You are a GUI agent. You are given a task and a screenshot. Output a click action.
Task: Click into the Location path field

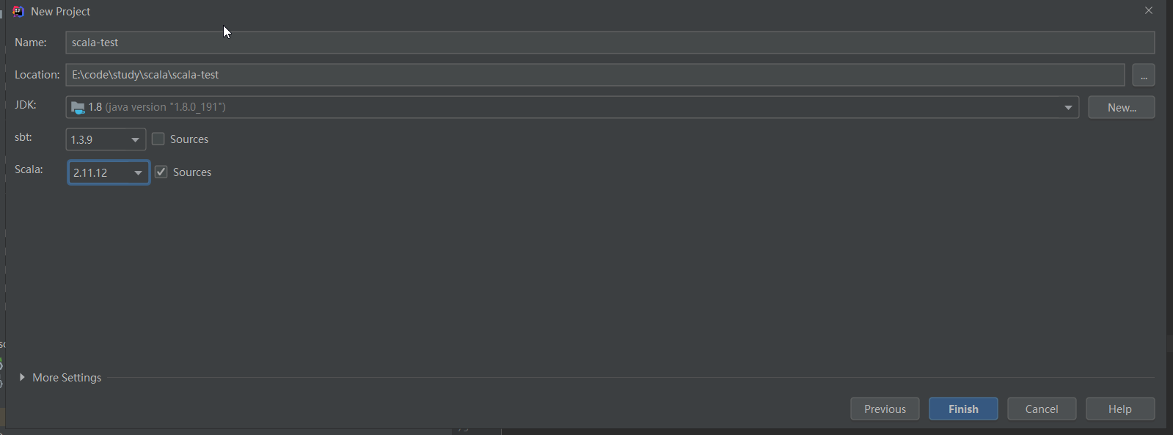tap(595, 75)
